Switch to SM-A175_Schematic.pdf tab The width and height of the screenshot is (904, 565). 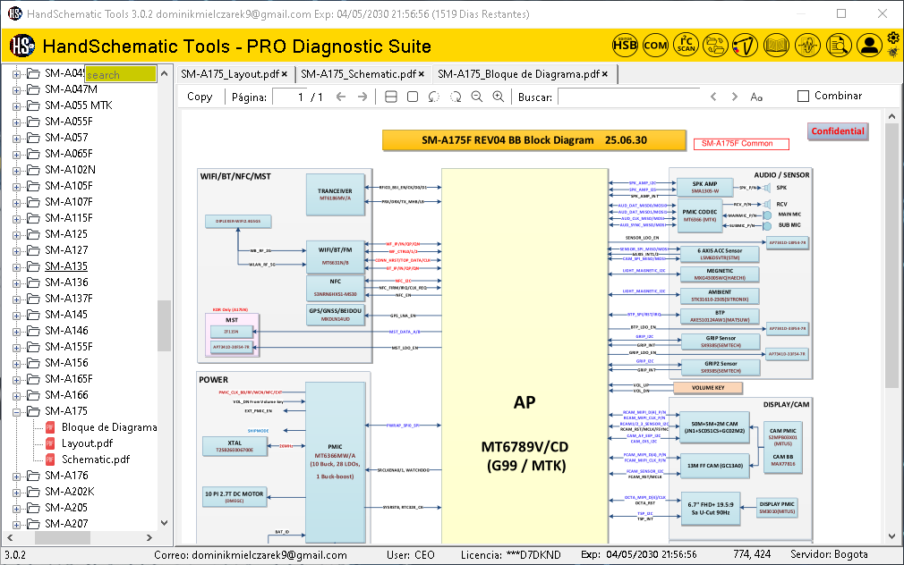358,74
